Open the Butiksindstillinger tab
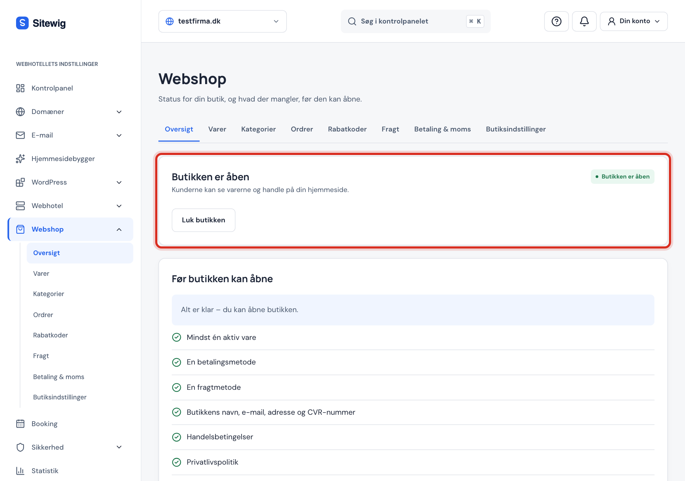Image resolution: width=685 pixels, height=481 pixels. coord(516,129)
